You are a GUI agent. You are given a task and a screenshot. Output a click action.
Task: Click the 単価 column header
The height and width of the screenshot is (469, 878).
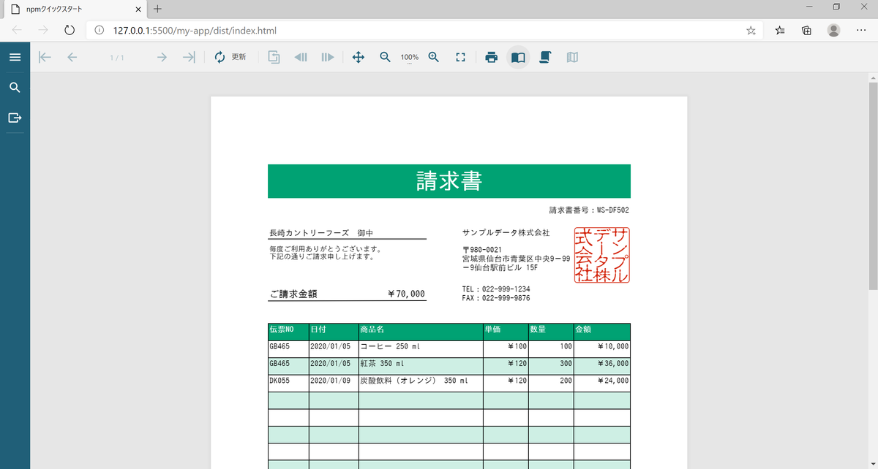[x=506, y=332]
